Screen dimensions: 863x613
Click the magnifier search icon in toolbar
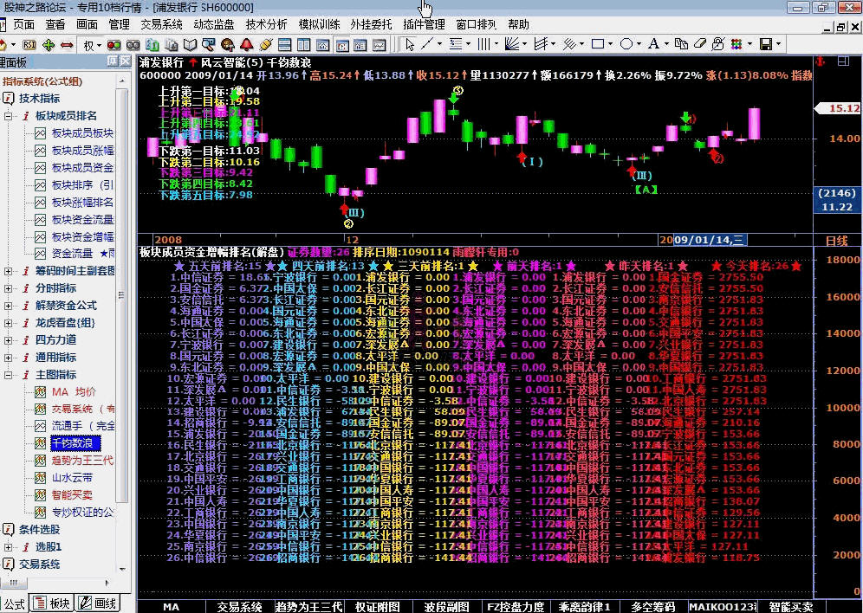tap(209, 44)
